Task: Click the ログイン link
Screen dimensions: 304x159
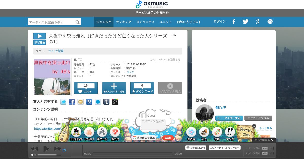Action: tap(220, 21)
